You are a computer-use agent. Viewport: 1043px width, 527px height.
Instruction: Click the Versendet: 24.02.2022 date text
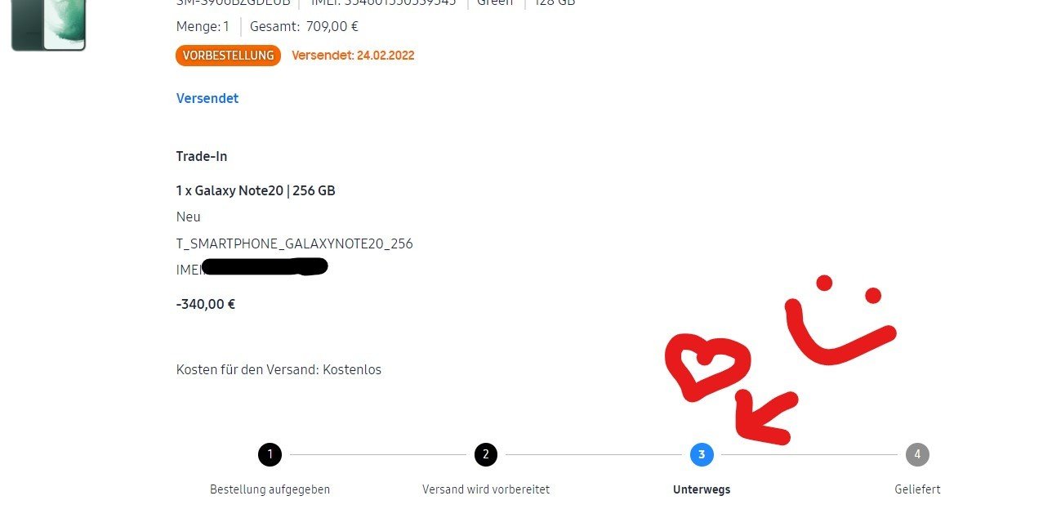click(353, 56)
